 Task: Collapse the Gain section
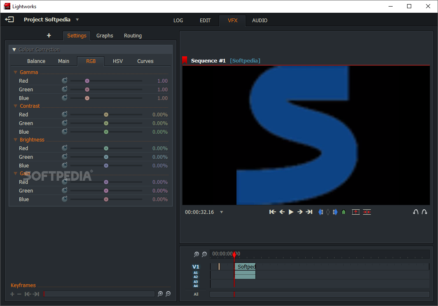(15, 174)
